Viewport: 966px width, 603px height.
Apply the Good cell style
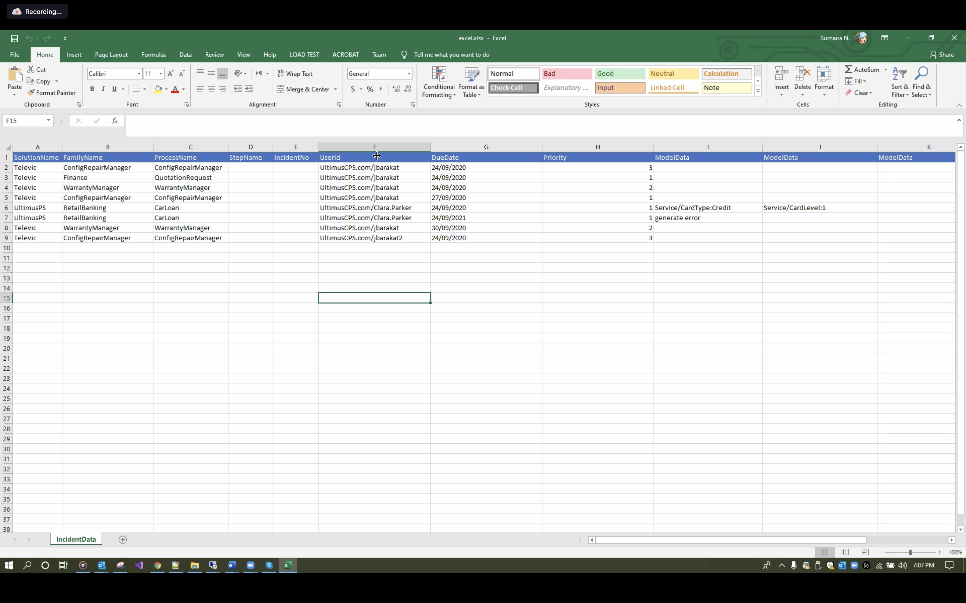(x=620, y=73)
